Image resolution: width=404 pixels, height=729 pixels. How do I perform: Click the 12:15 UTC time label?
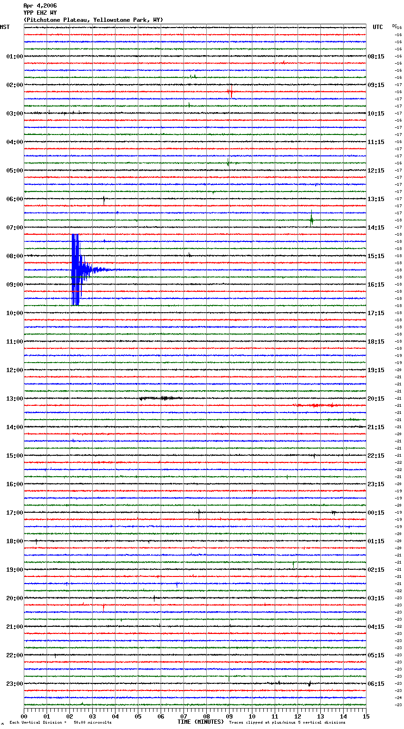(376, 171)
